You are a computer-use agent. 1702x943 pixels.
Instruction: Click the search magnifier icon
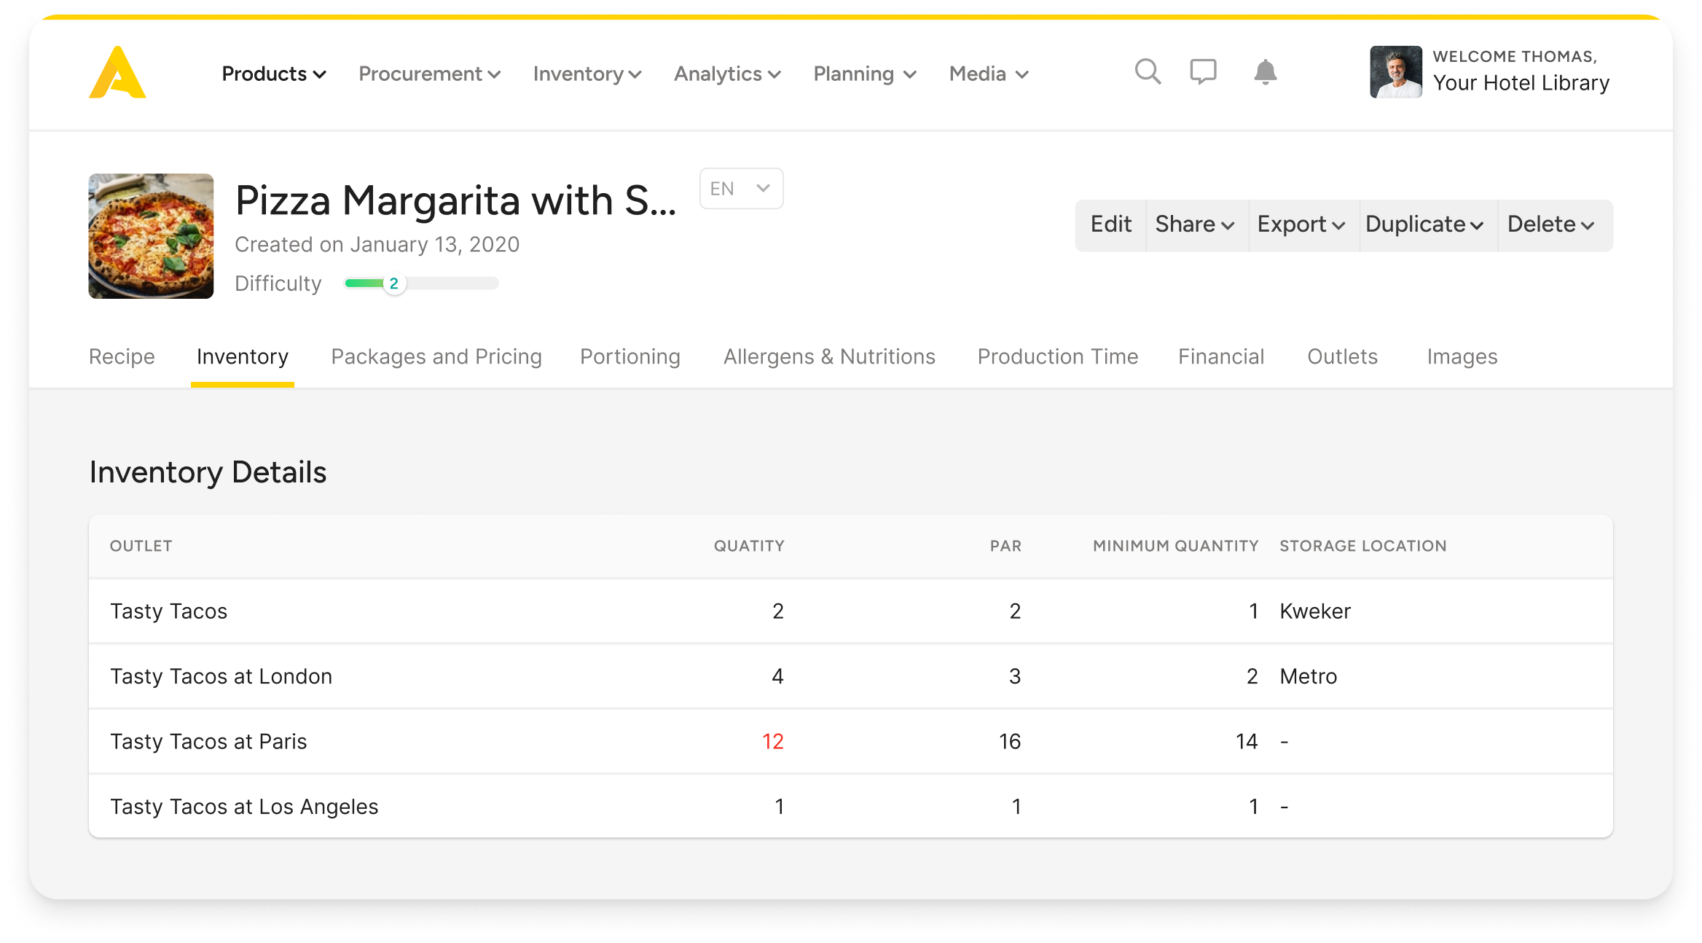(1148, 72)
